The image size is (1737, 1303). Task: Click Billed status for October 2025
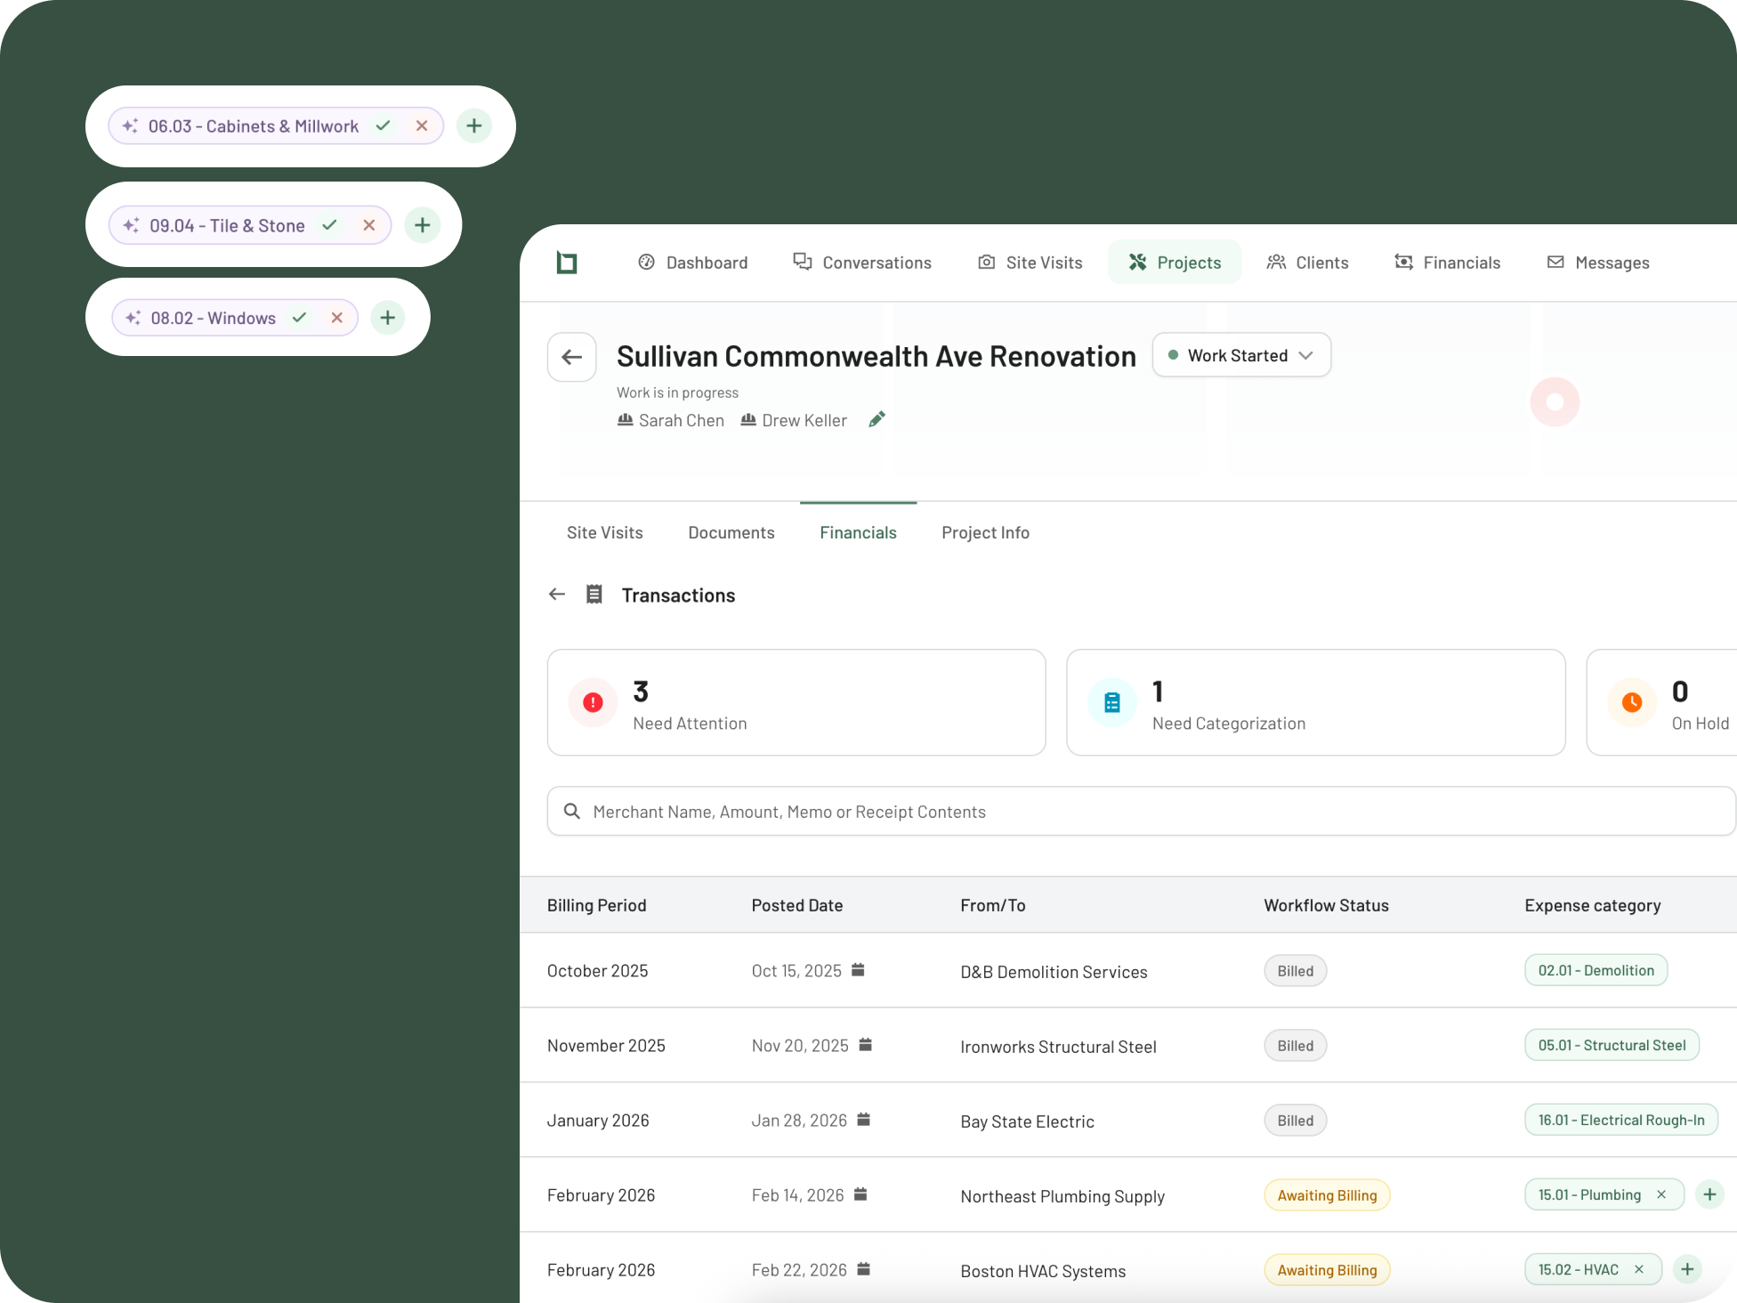(1296, 971)
